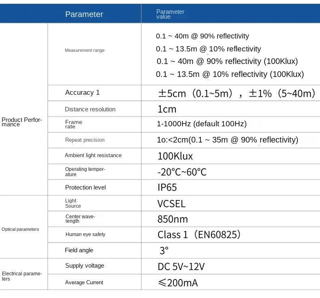Click the Ambient light resistance label
Image resolution: width=320 pixels, height=298 pixels.
(93, 155)
